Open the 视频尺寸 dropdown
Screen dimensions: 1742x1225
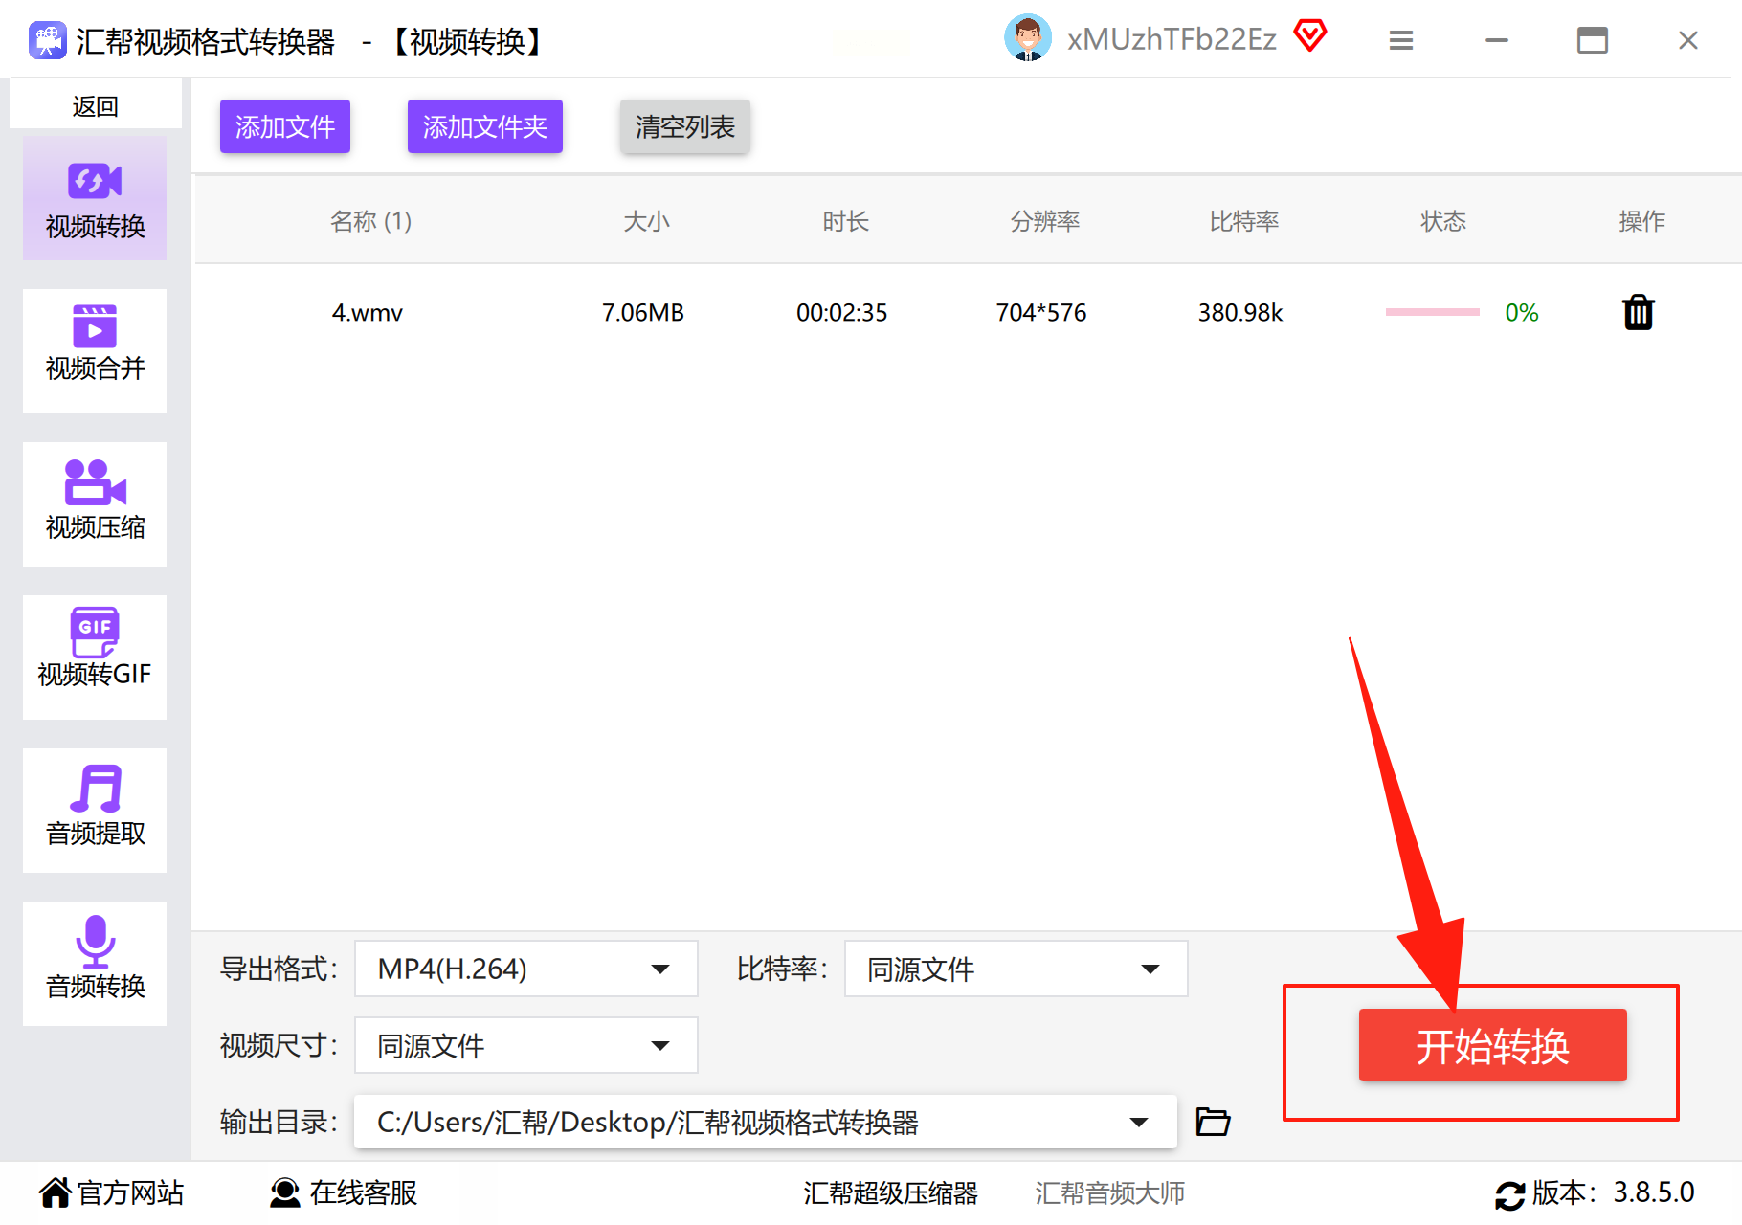coord(525,1045)
